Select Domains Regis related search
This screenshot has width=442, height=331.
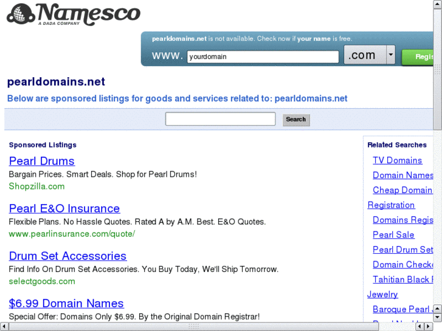403,220
